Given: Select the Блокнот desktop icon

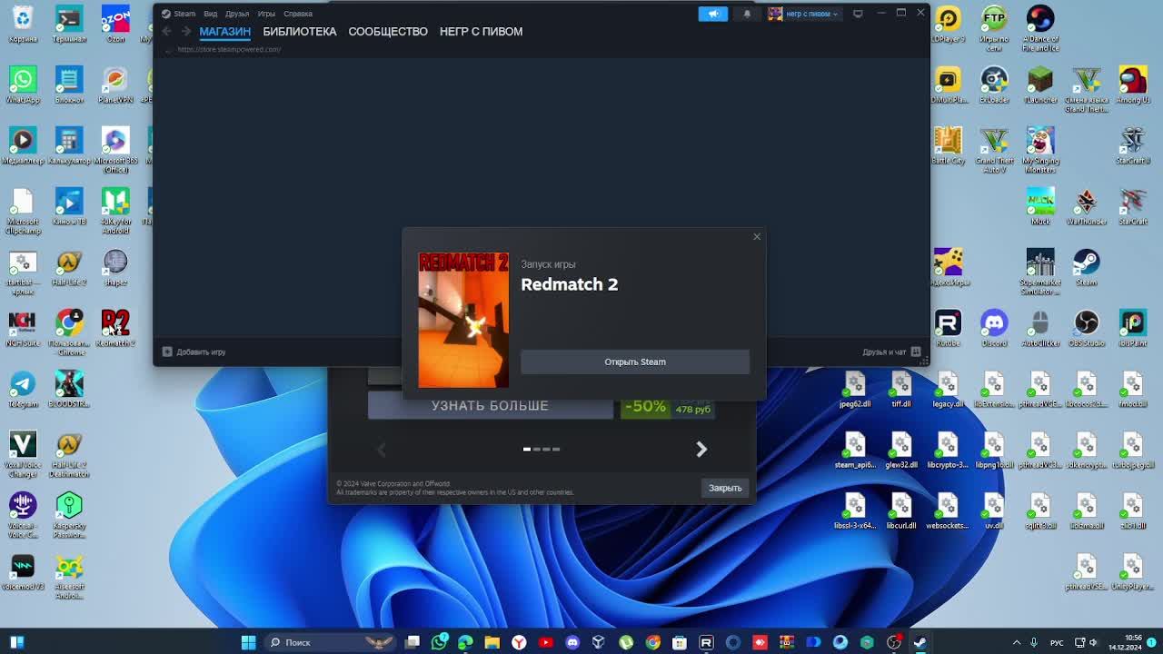Looking at the screenshot, I should [x=69, y=85].
